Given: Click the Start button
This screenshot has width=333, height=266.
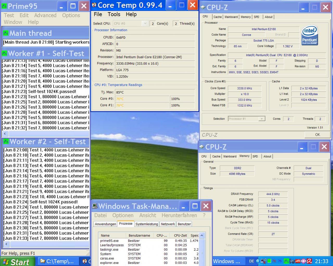Looking at the screenshot, I should pos(17,262).
